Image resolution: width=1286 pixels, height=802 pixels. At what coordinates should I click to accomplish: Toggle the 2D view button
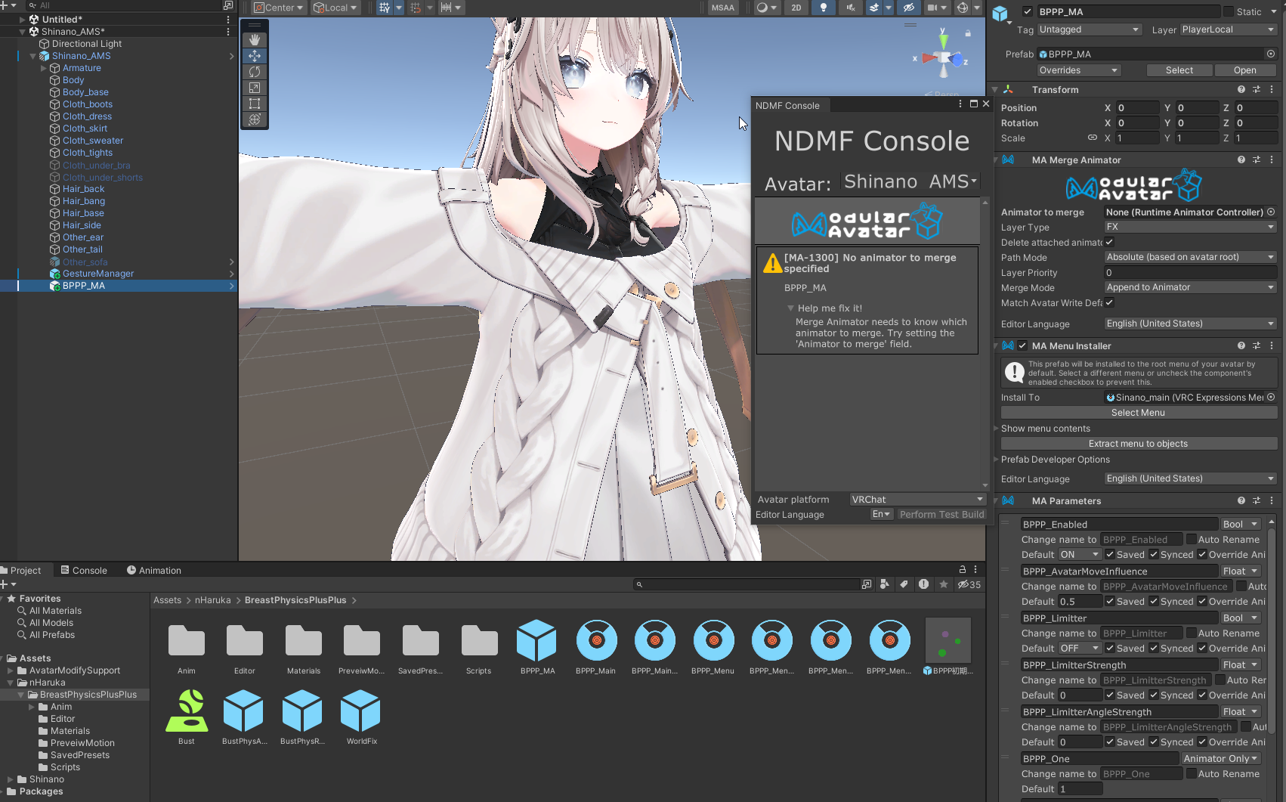point(796,8)
